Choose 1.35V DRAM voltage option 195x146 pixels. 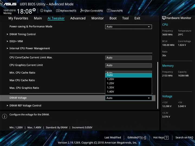(x=128, y=88)
